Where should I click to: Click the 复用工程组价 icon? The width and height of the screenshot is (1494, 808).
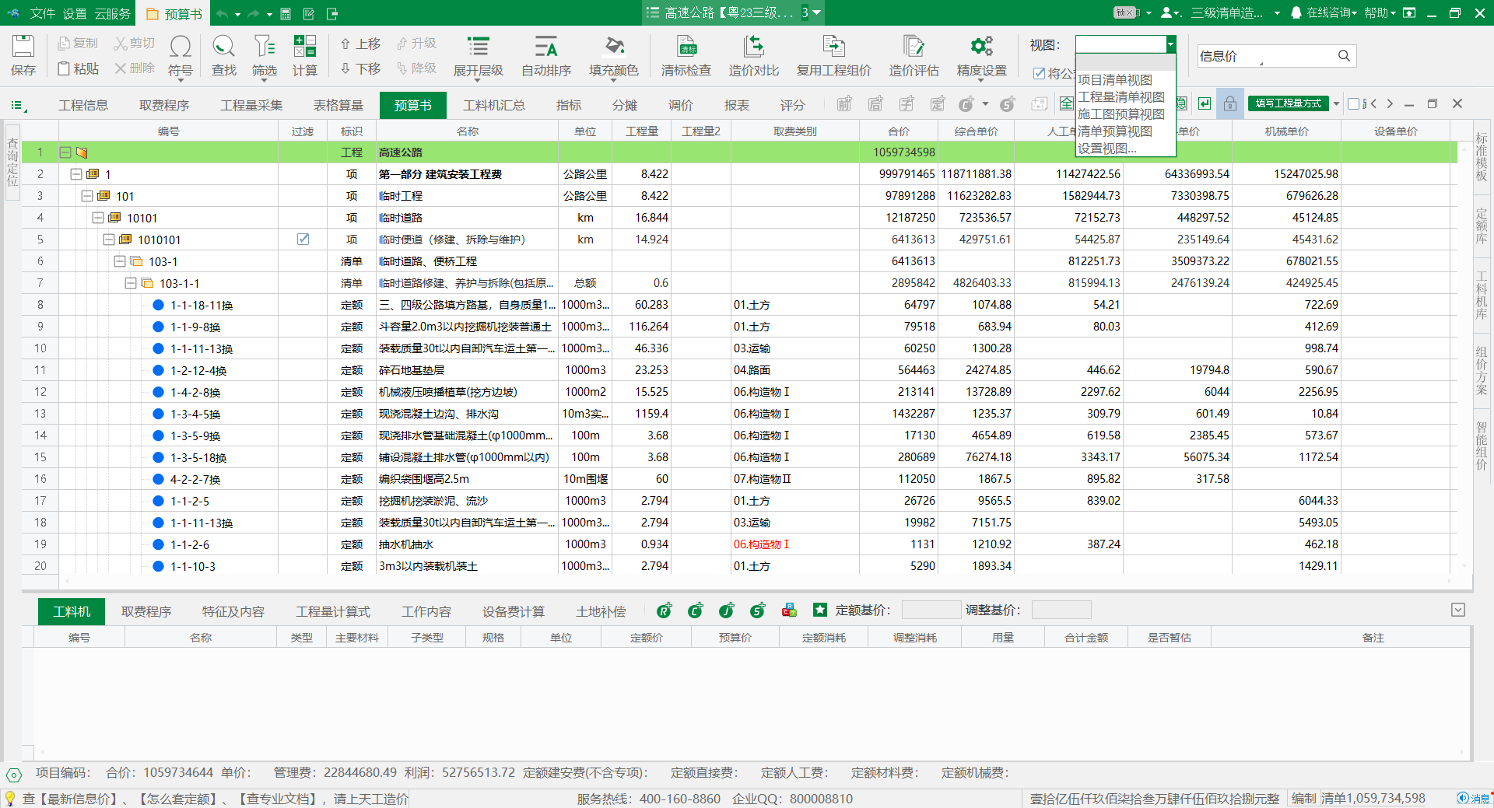pos(833,47)
